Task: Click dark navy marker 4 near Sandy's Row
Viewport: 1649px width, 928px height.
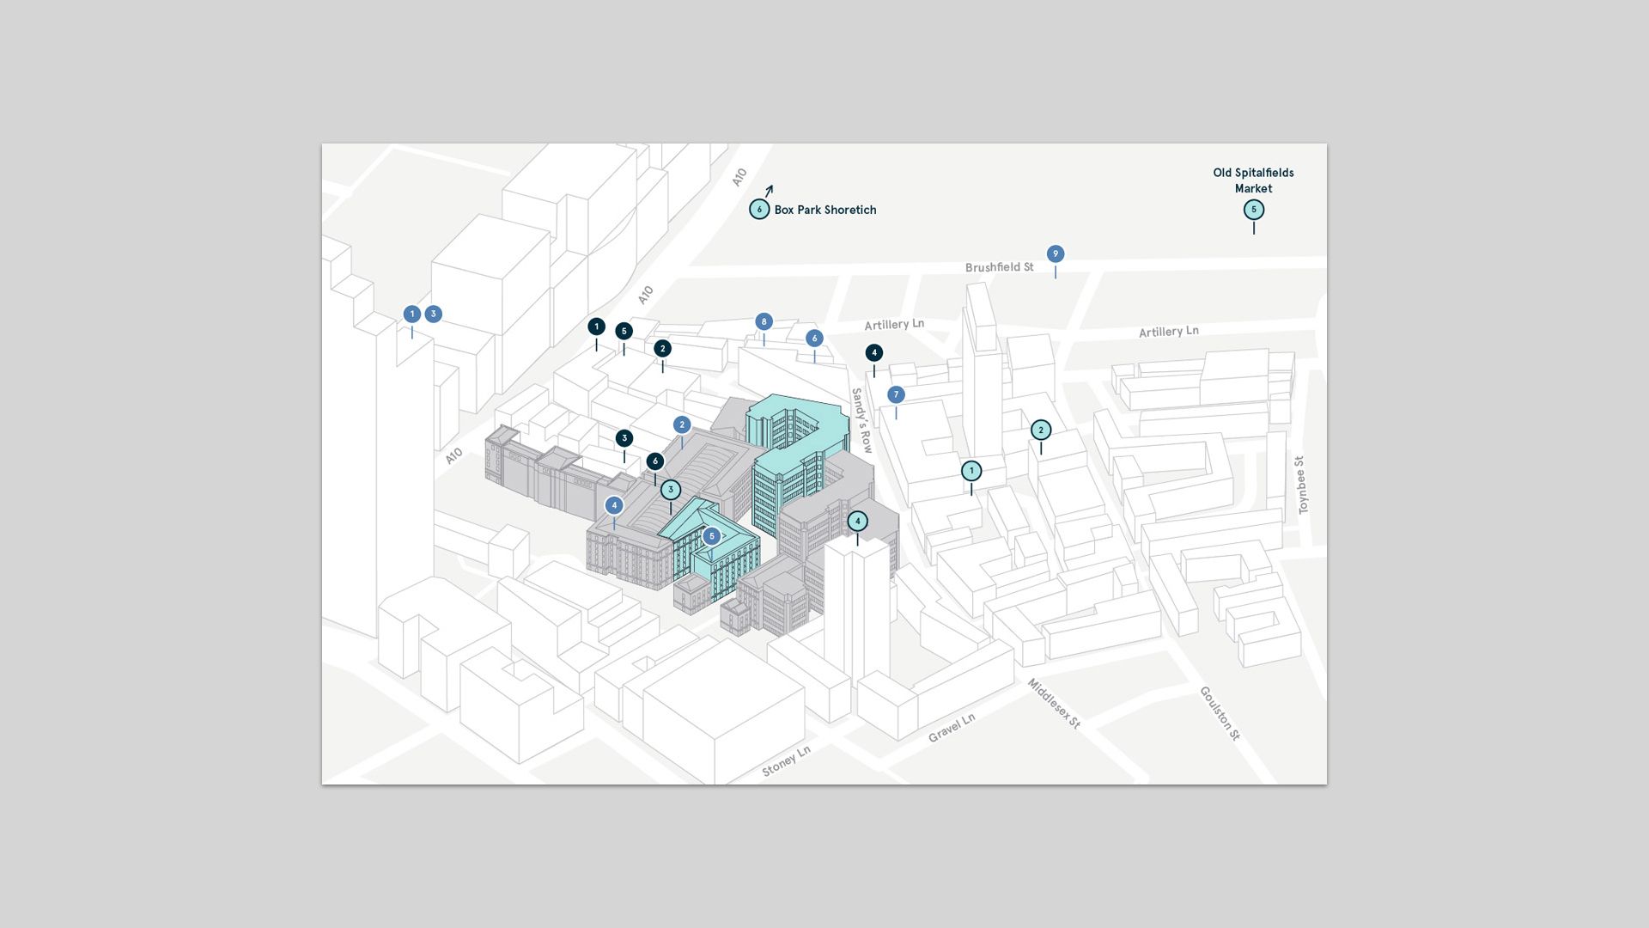Action: coord(873,352)
